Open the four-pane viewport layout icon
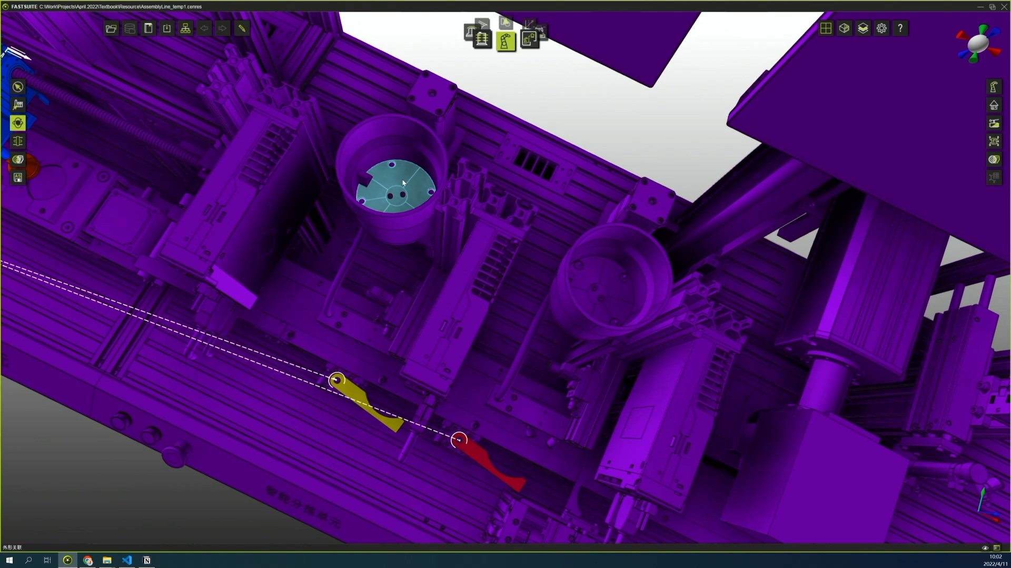Image resolution: width=1011 pixels, height=568 pixels. coord(826,28)
